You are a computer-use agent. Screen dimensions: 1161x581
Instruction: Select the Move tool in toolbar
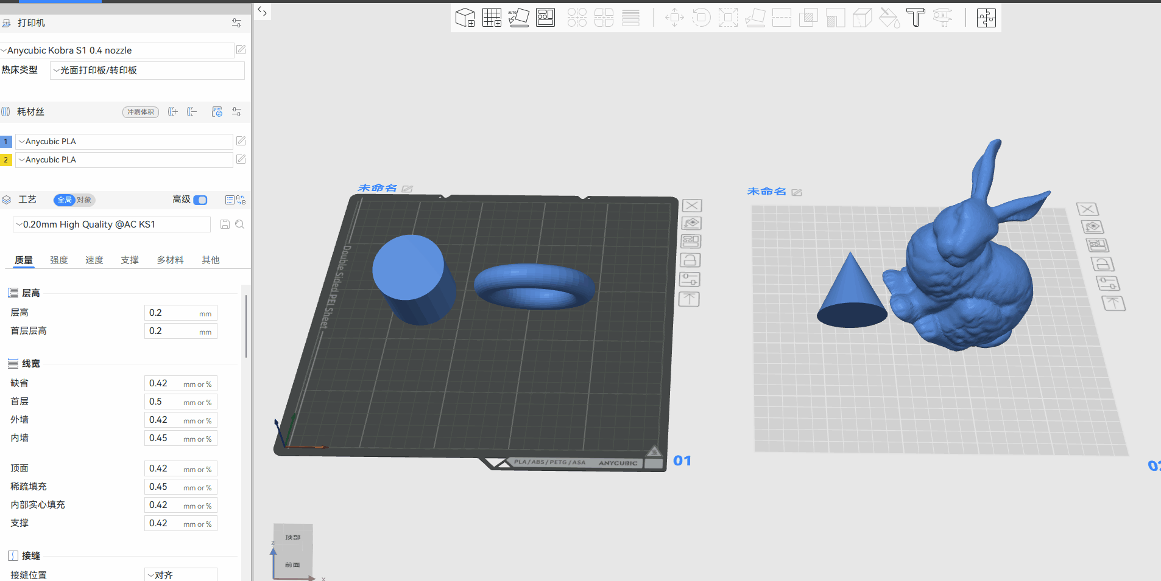(x=674, y=18)
